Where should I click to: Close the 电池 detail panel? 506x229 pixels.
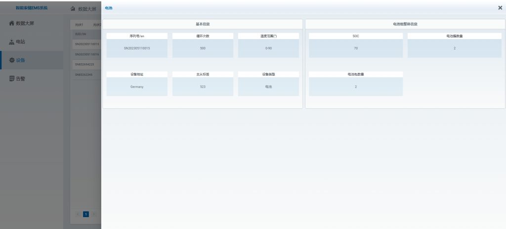[500, 8]
